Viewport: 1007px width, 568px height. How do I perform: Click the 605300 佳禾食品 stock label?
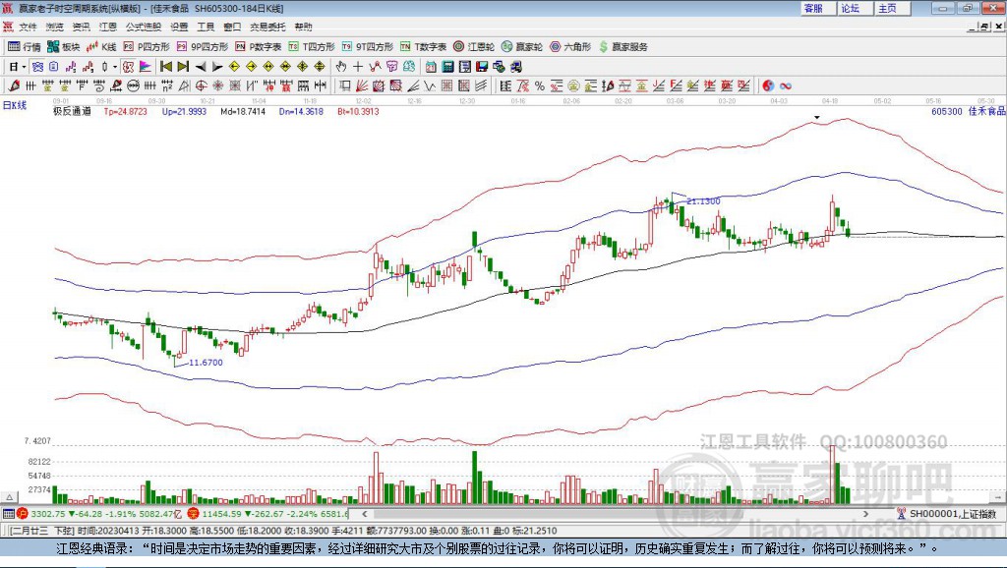[968, 111]
